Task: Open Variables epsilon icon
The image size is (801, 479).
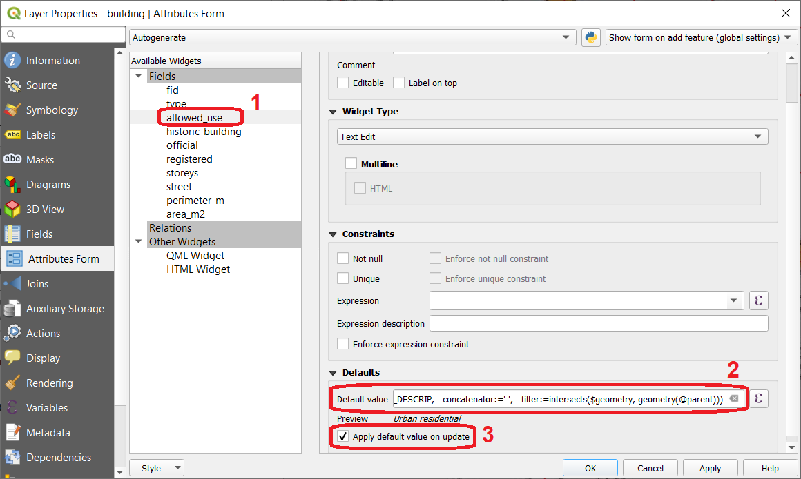Action: pos(12,407)
